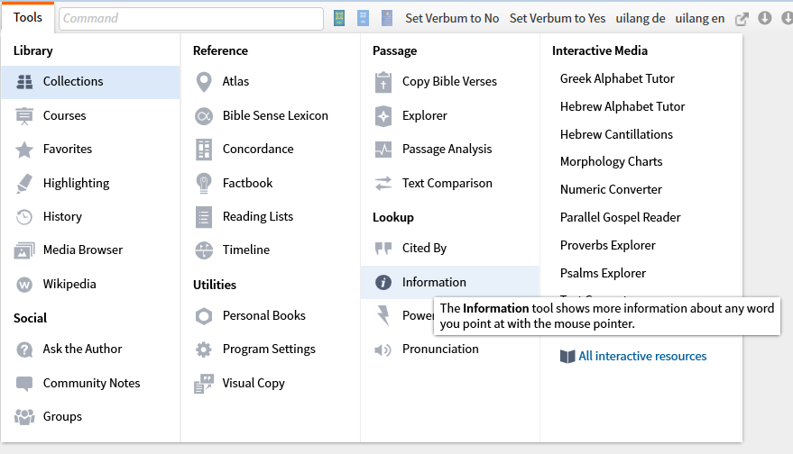Focus the Command input box
793x454 pixels.
click(x=191, y=19)
